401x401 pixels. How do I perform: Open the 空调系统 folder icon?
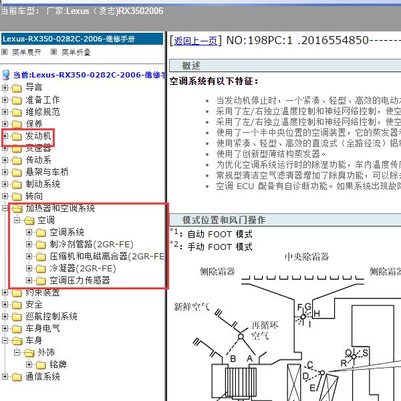click(x=41, y=233)
